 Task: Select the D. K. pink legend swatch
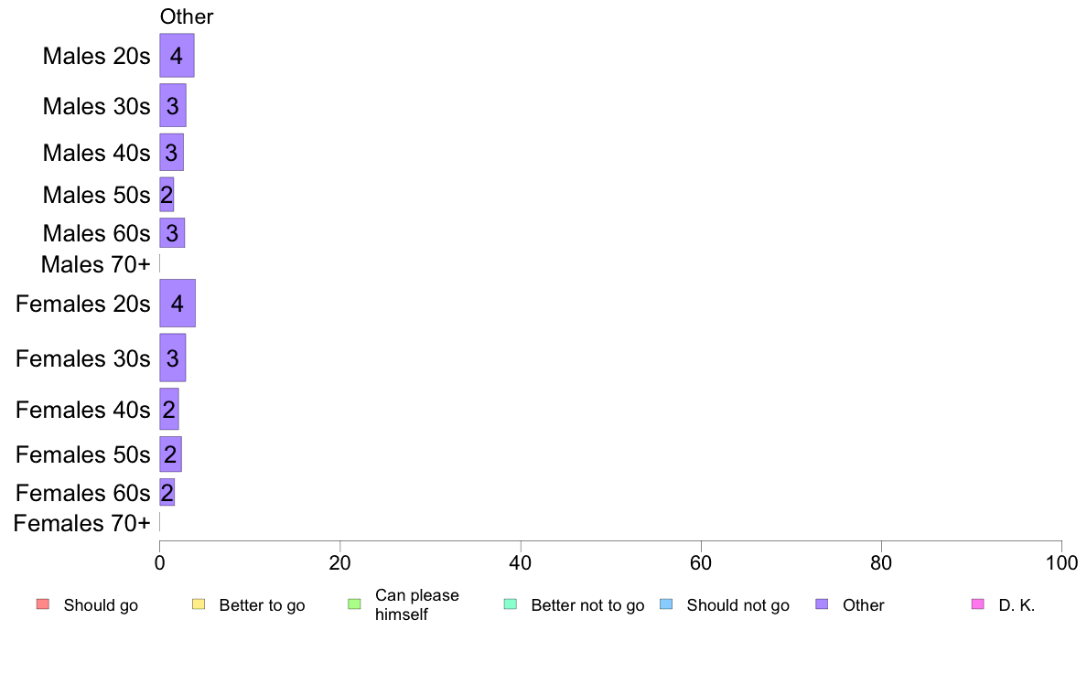[x=978, y=604]
